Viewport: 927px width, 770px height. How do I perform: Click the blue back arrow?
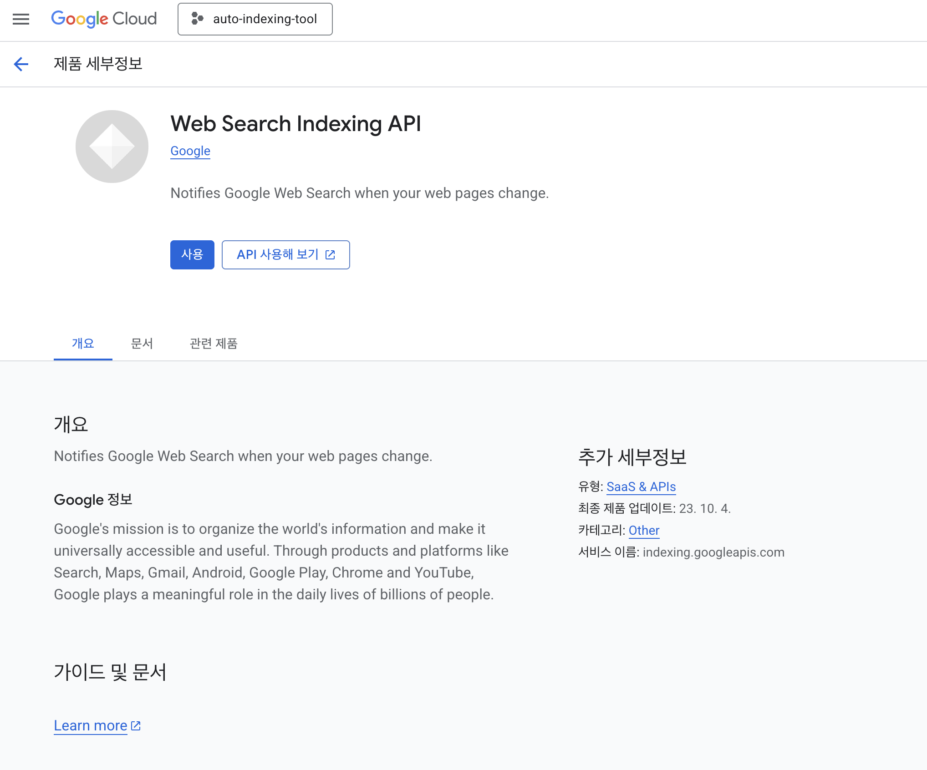pyautogui.click(x=21, y=64)
